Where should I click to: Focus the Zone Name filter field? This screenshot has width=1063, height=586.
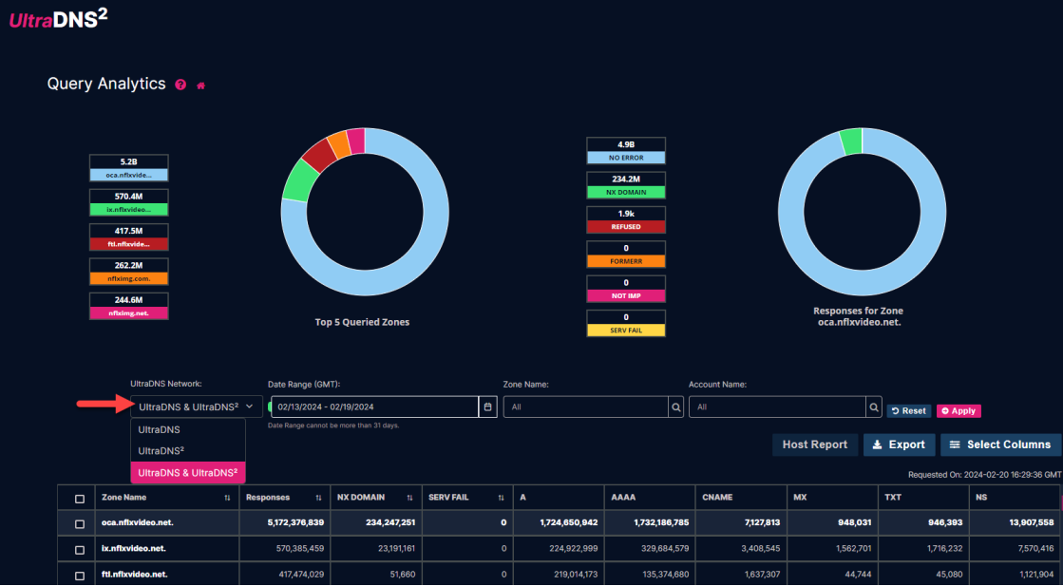[x=586, y=407]
